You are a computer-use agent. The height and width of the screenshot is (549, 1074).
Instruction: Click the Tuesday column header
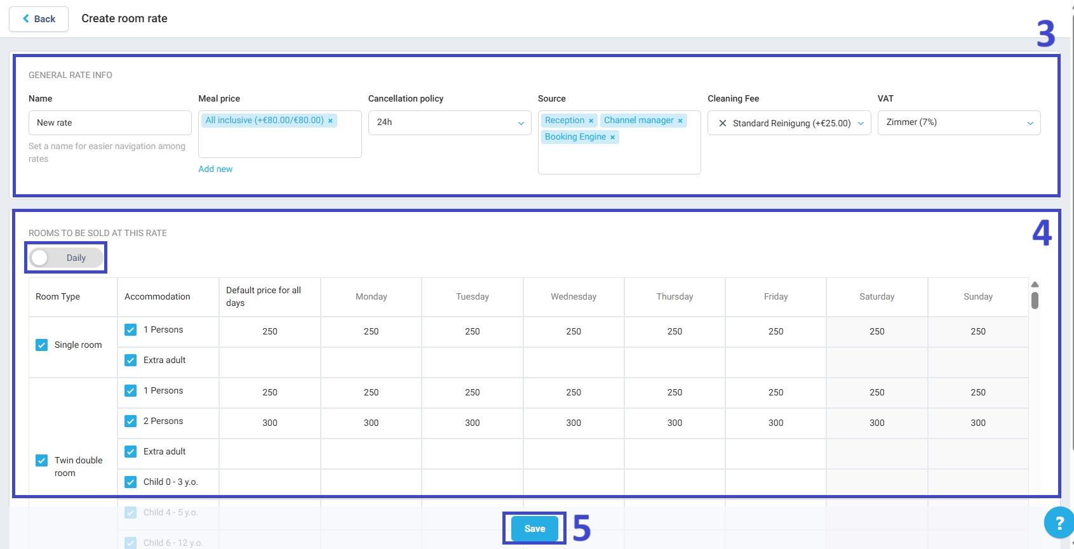tap(473, 296)
